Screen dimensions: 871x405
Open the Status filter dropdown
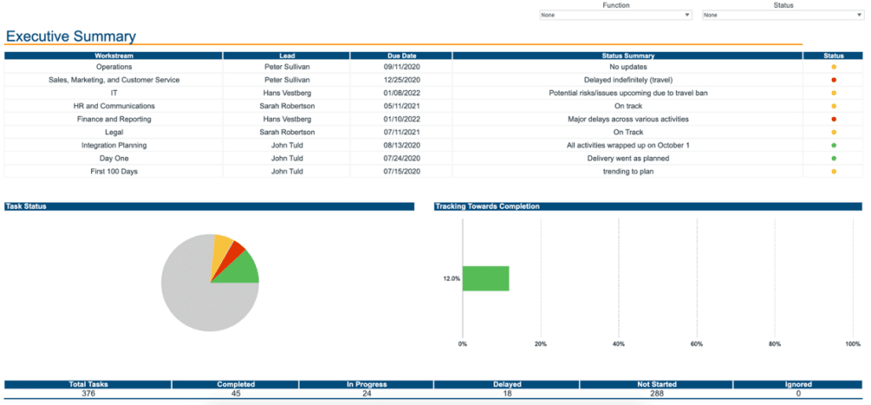783,15
